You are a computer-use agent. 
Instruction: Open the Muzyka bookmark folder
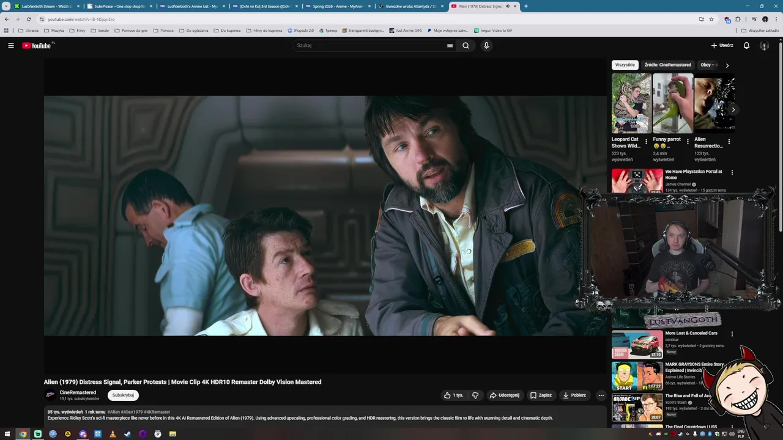click(x=54, y=30)
